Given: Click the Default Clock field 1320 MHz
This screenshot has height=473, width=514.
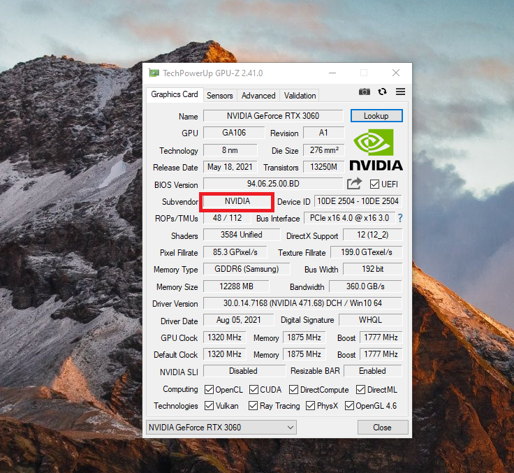Looking at the screenshot, I should (x=225, y=354).
